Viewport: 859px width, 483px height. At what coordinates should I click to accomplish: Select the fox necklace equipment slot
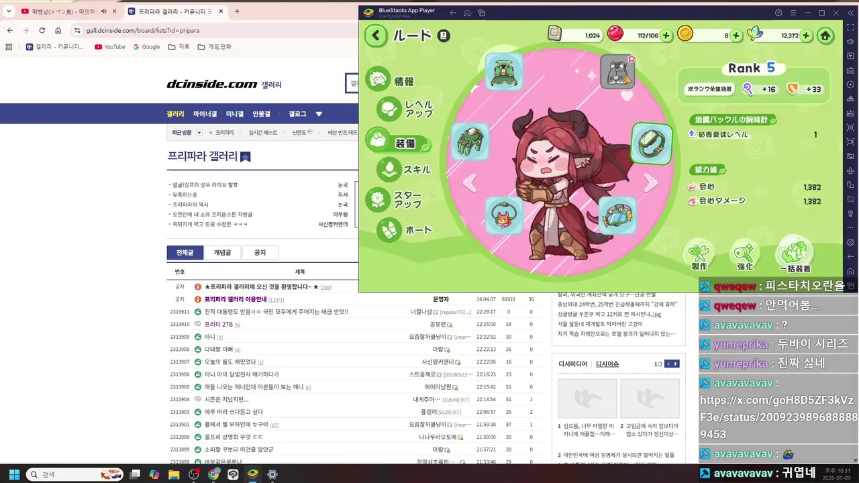[504, 215]
